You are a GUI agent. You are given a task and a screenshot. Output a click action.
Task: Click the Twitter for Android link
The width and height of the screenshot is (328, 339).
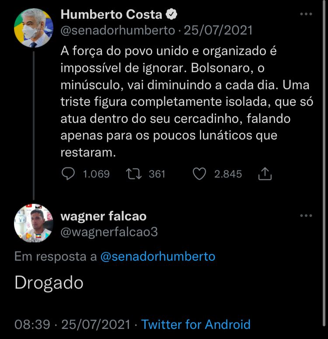(196, 325)
